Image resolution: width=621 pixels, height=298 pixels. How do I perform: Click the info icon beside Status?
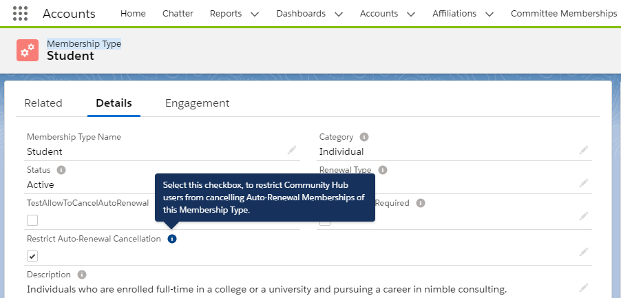61,170
